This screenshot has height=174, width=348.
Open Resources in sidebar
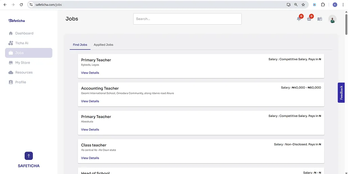pyautogui.click(x=29, y=72)
